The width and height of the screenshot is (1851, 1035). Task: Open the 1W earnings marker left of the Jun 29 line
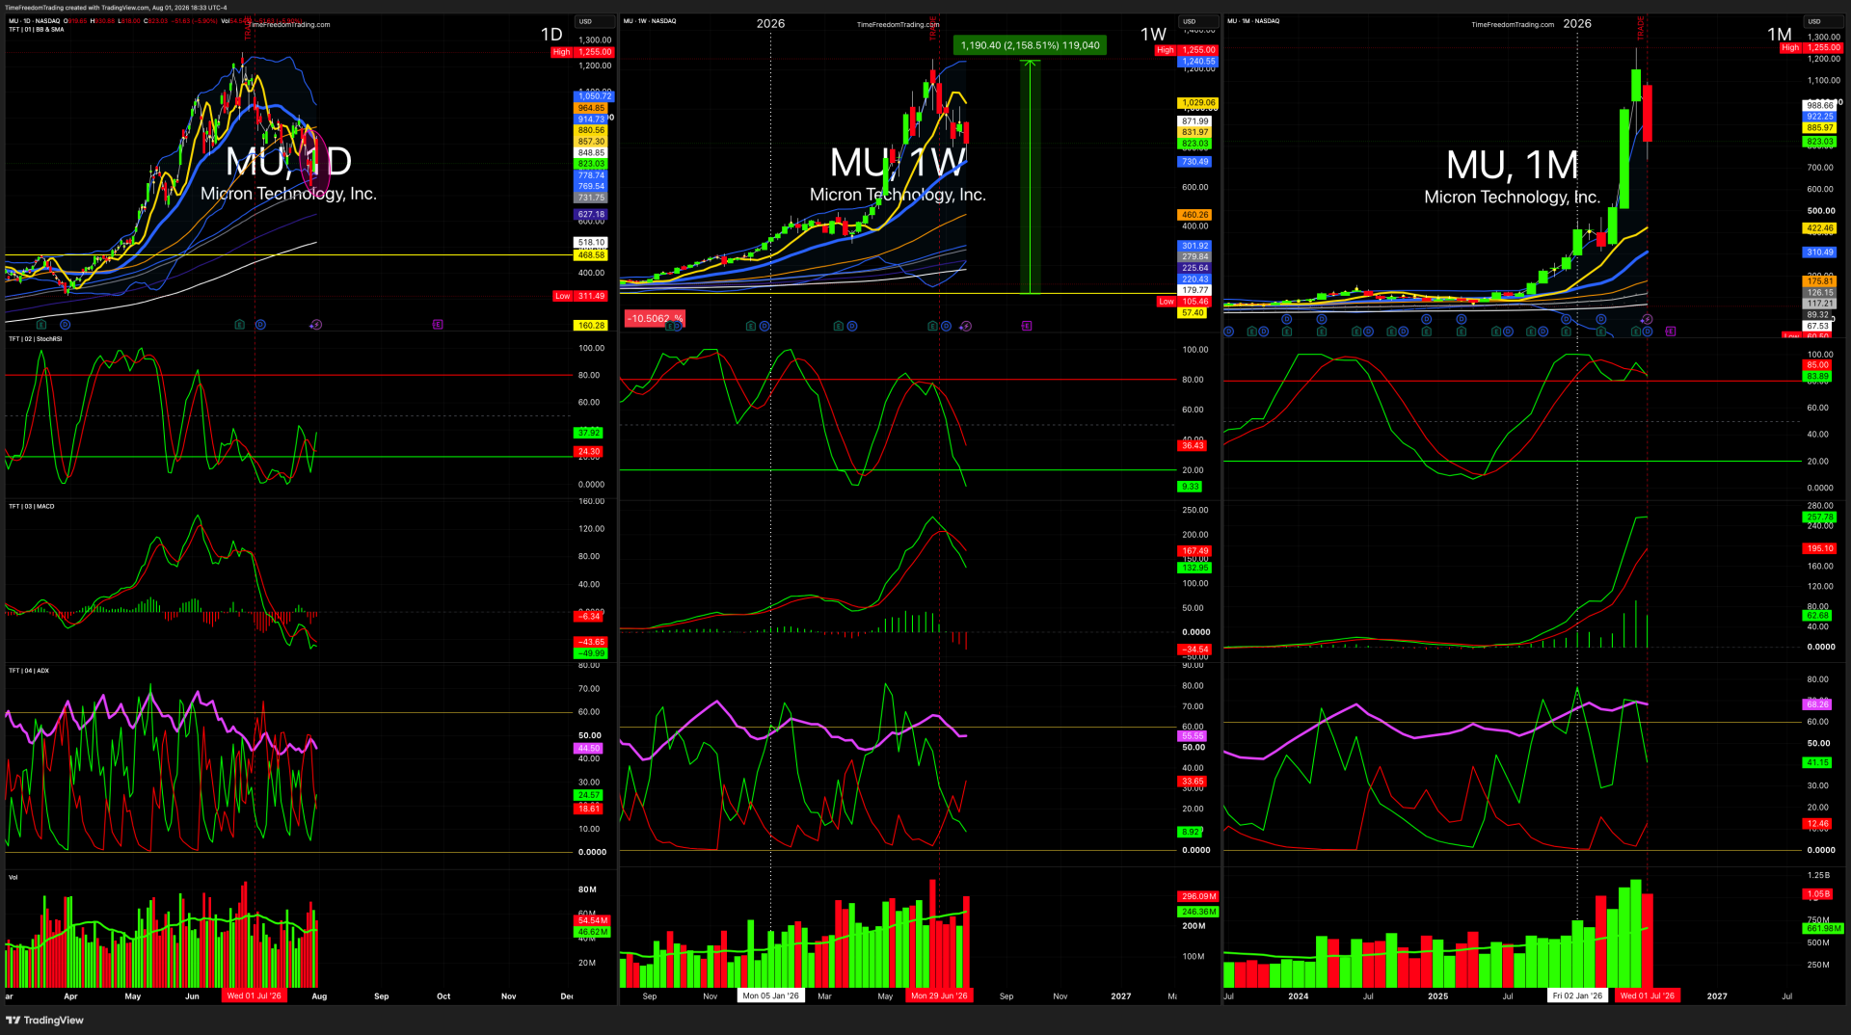[933, 327]
